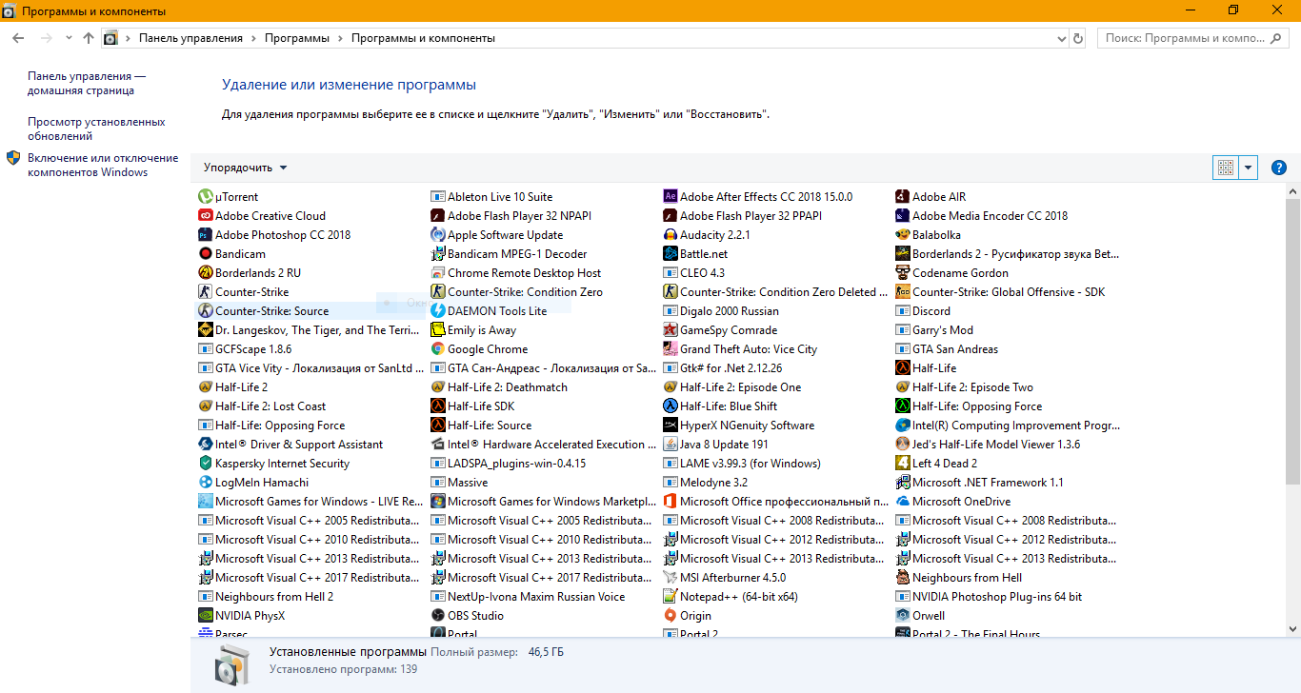
Task: Navigate back with the back arrow
Action: click(18, 38)
